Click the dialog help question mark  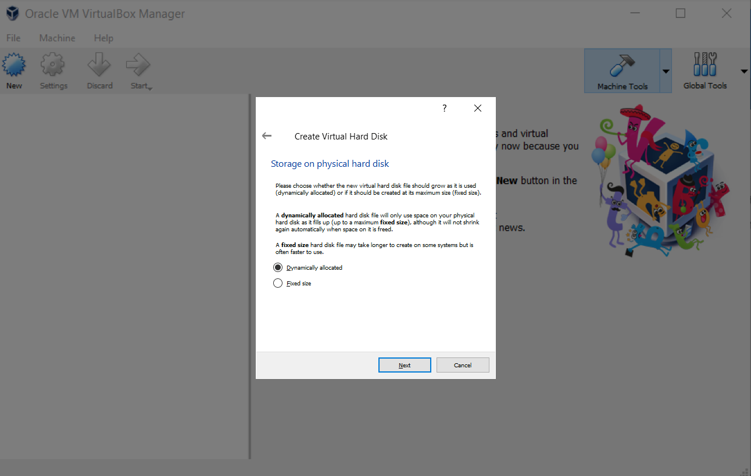[x=445, y=108]
